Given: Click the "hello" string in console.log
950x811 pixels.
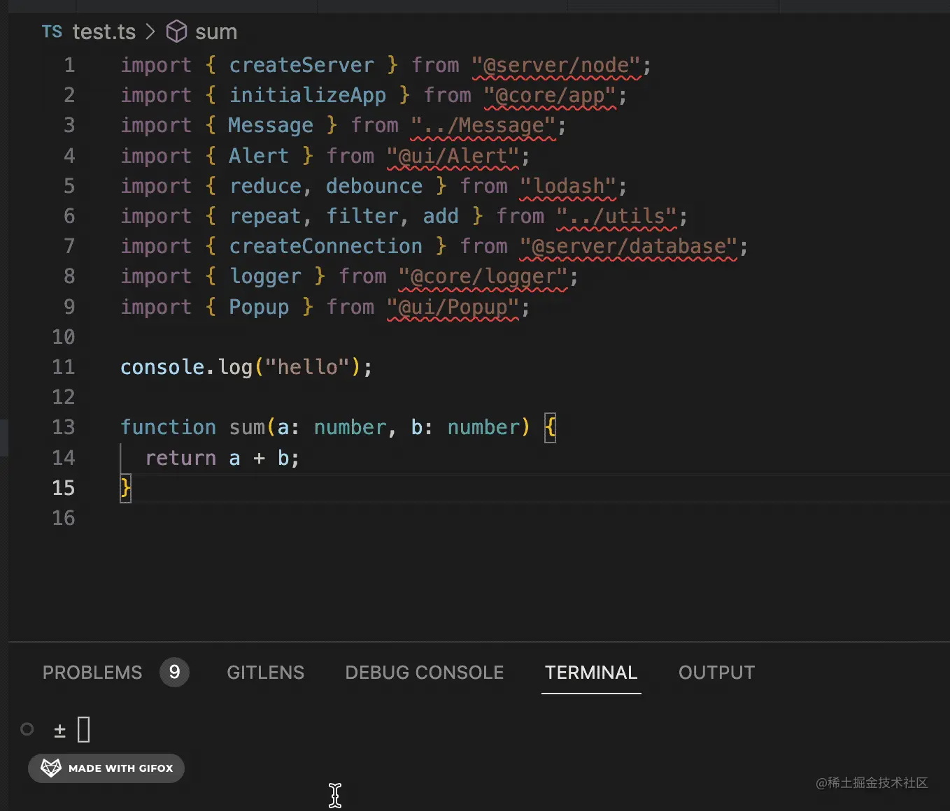Looking at the screenshot, I should click(307, 367).
